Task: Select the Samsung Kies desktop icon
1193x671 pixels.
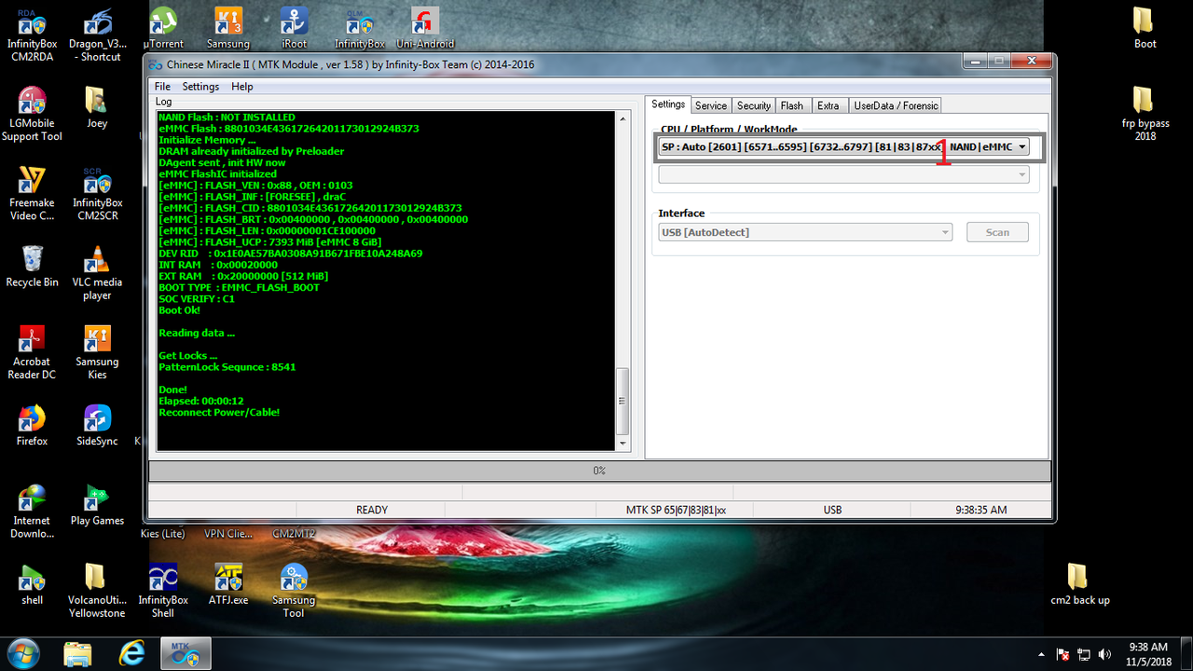Action: (x=97, y=352)
